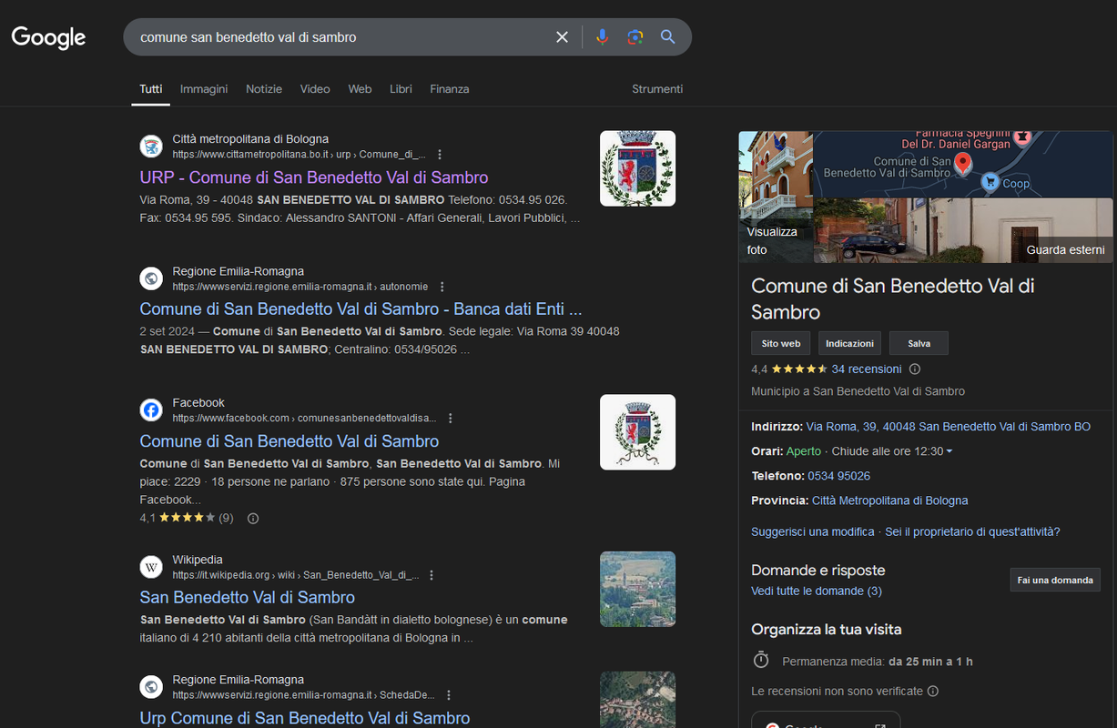Click the Orari label link

pos(767,451)
